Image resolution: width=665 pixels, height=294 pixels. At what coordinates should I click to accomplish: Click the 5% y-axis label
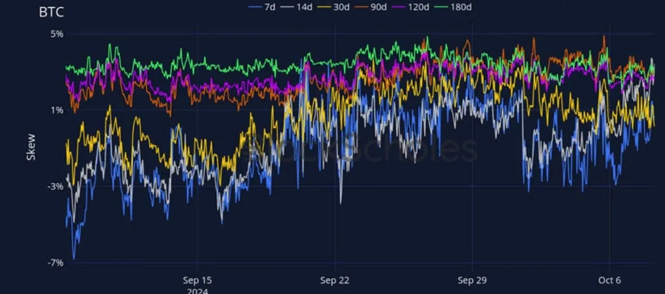click(x=57, y=34)
